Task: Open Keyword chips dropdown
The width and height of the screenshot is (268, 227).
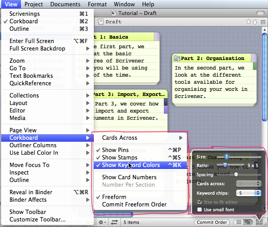Action: [249, 193]
